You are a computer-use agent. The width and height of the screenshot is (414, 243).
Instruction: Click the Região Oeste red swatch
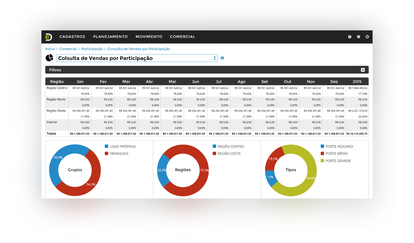pos(214,154)
